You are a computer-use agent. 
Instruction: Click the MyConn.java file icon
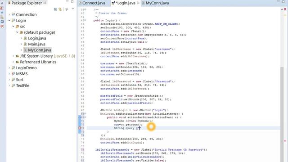pyautogui.click(x=25, y=50)
